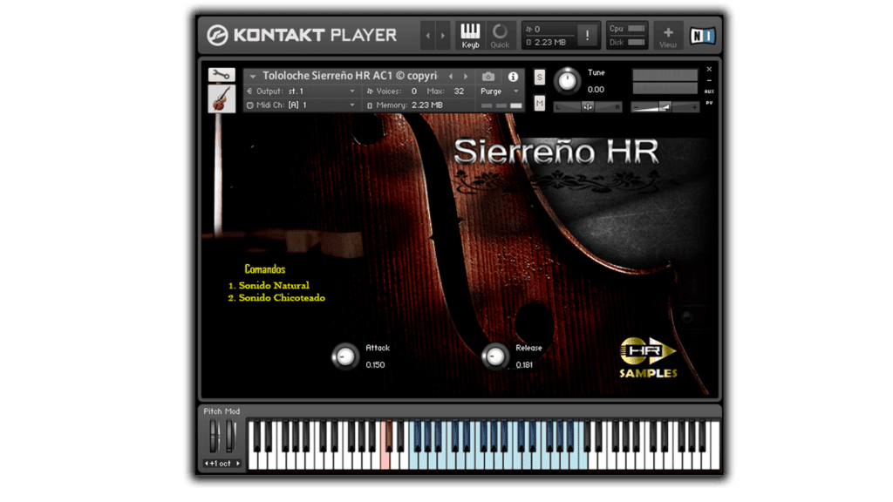Click the header memory readout 2.23 MB

click(x=550, y=42)
